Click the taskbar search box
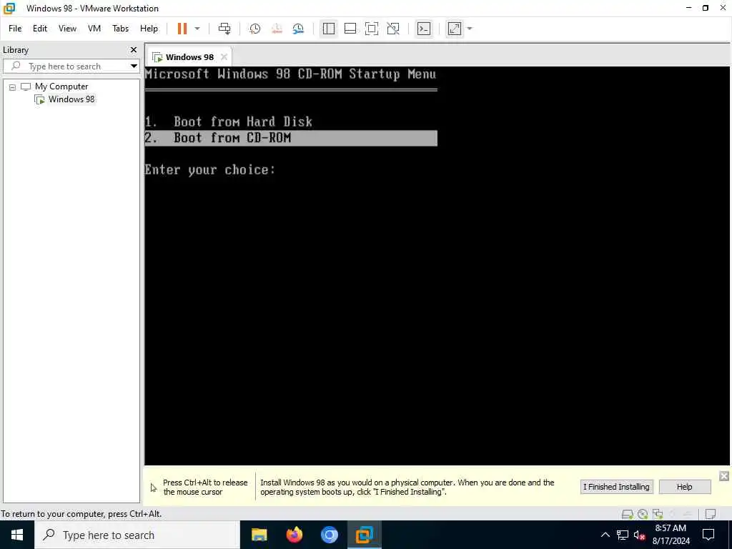The height and width of the screenshot is (549, 732). click(137, 535)
